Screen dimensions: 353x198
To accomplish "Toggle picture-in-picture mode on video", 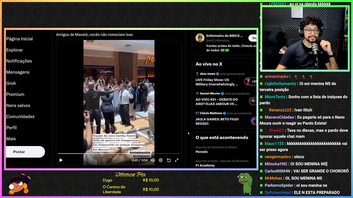I will pos(169,160).
